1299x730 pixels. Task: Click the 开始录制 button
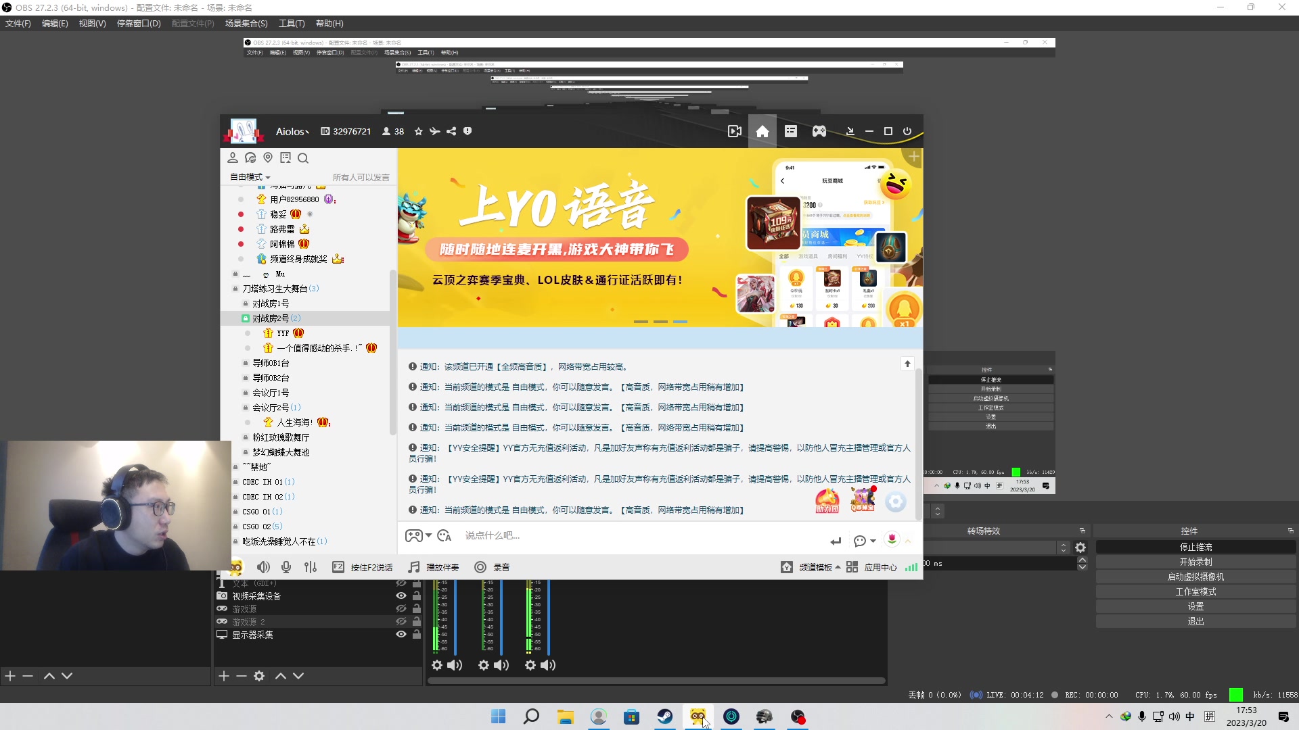click(x=1195, y=562)
